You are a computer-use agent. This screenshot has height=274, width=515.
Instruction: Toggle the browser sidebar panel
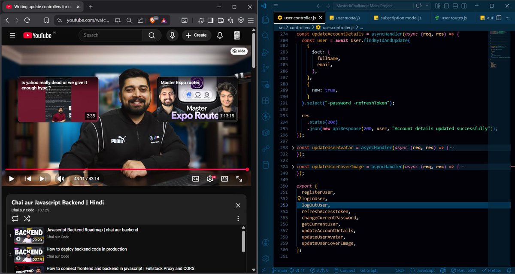(210, 20)
